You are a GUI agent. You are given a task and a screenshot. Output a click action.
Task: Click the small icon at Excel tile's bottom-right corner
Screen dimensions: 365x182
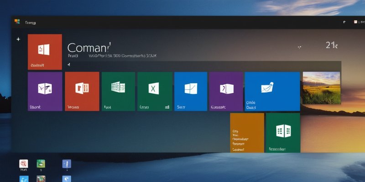(x=167, y=107)
